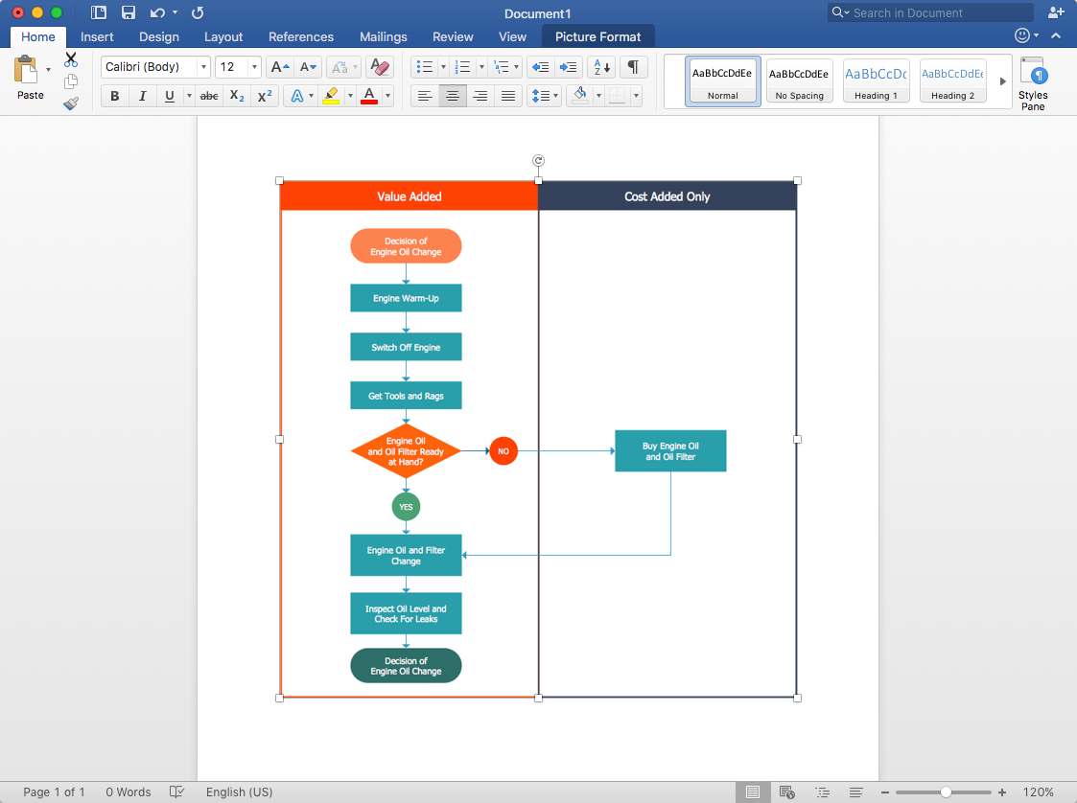This screenshot has height=803, width=1077.
Task: Click the Save disk icon
Action: pyautogui.click(x=129, y=12)
